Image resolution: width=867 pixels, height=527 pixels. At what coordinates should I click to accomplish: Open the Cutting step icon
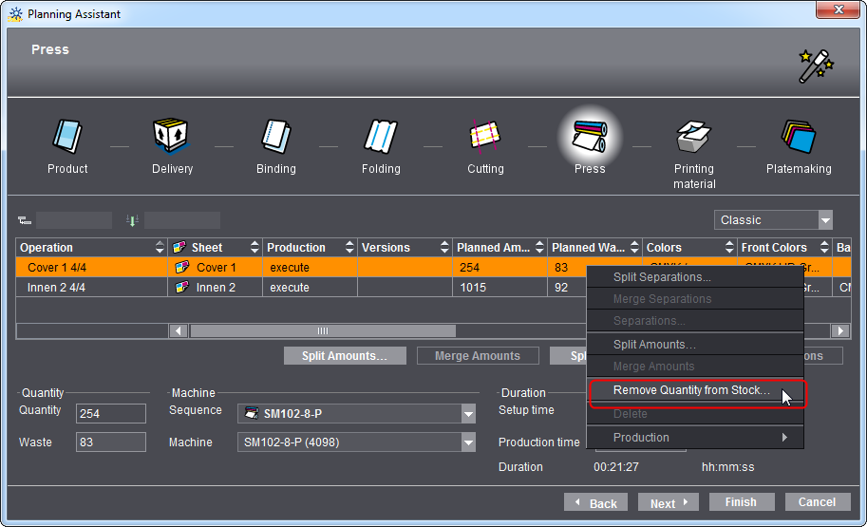pos(485,139)
